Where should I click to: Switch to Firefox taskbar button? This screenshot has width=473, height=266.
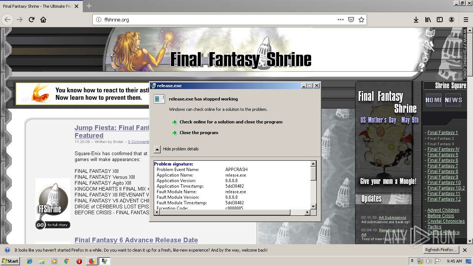point(92,261)
